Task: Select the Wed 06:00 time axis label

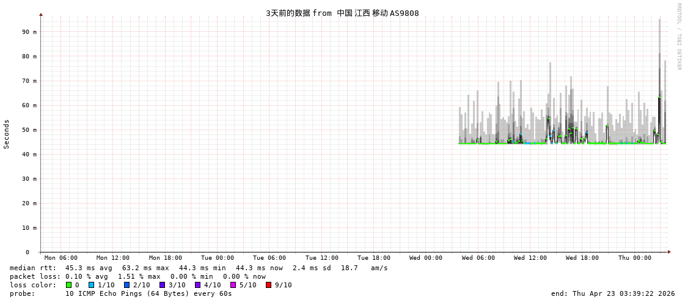Action: [478, 258]
